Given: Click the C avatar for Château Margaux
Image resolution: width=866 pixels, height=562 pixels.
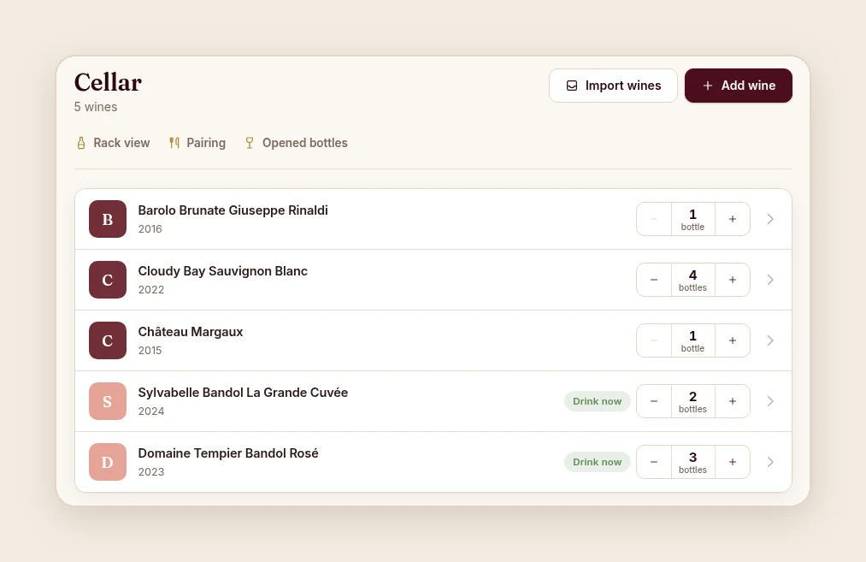Looking at the screenshot, I should coord(108,340).
